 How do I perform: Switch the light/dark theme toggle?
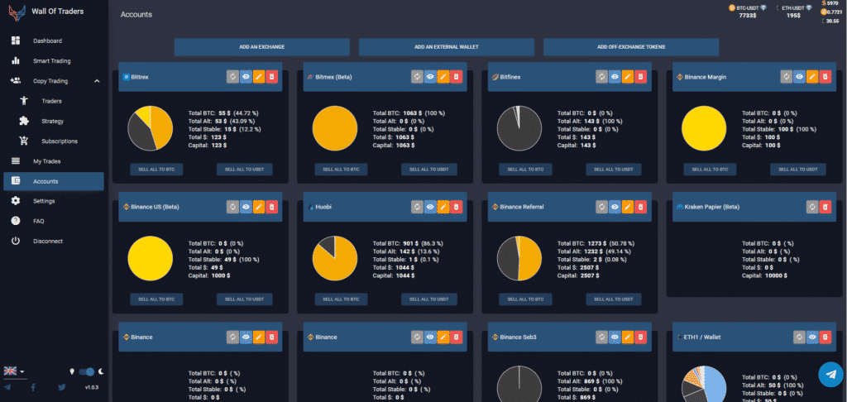(x=86, y=371)
